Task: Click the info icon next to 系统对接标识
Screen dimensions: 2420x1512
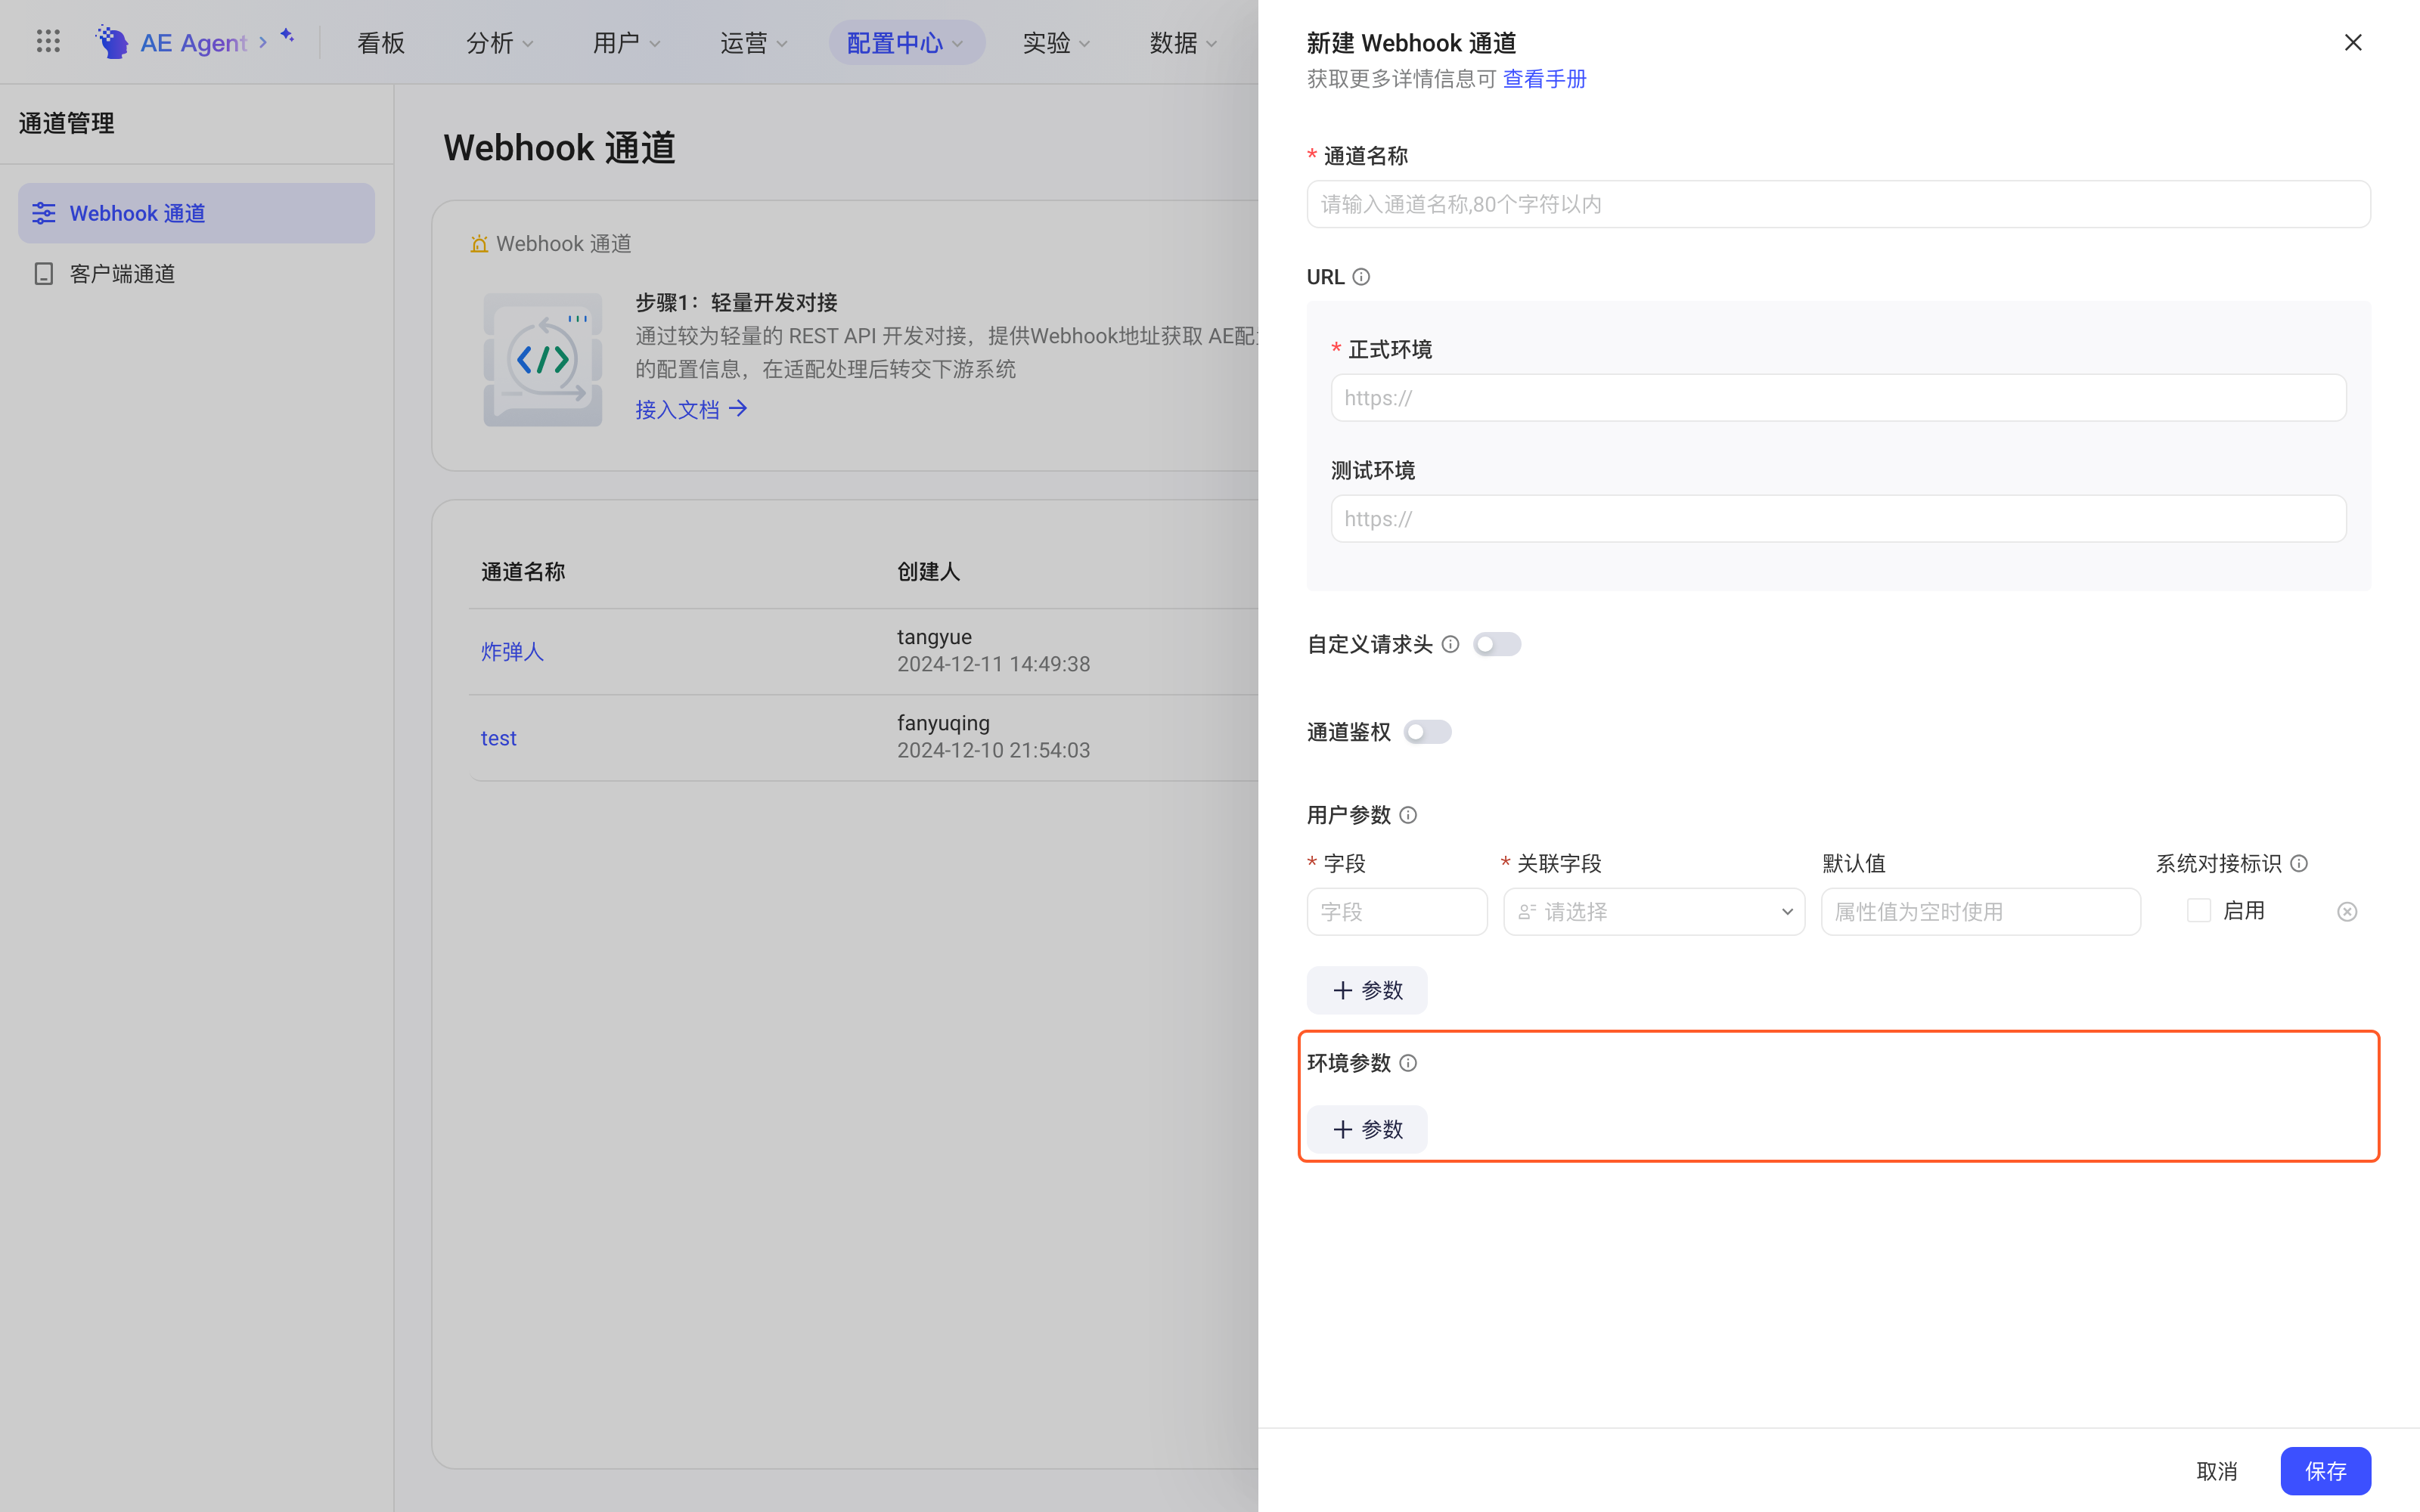Action: (x=2299, y=863)
